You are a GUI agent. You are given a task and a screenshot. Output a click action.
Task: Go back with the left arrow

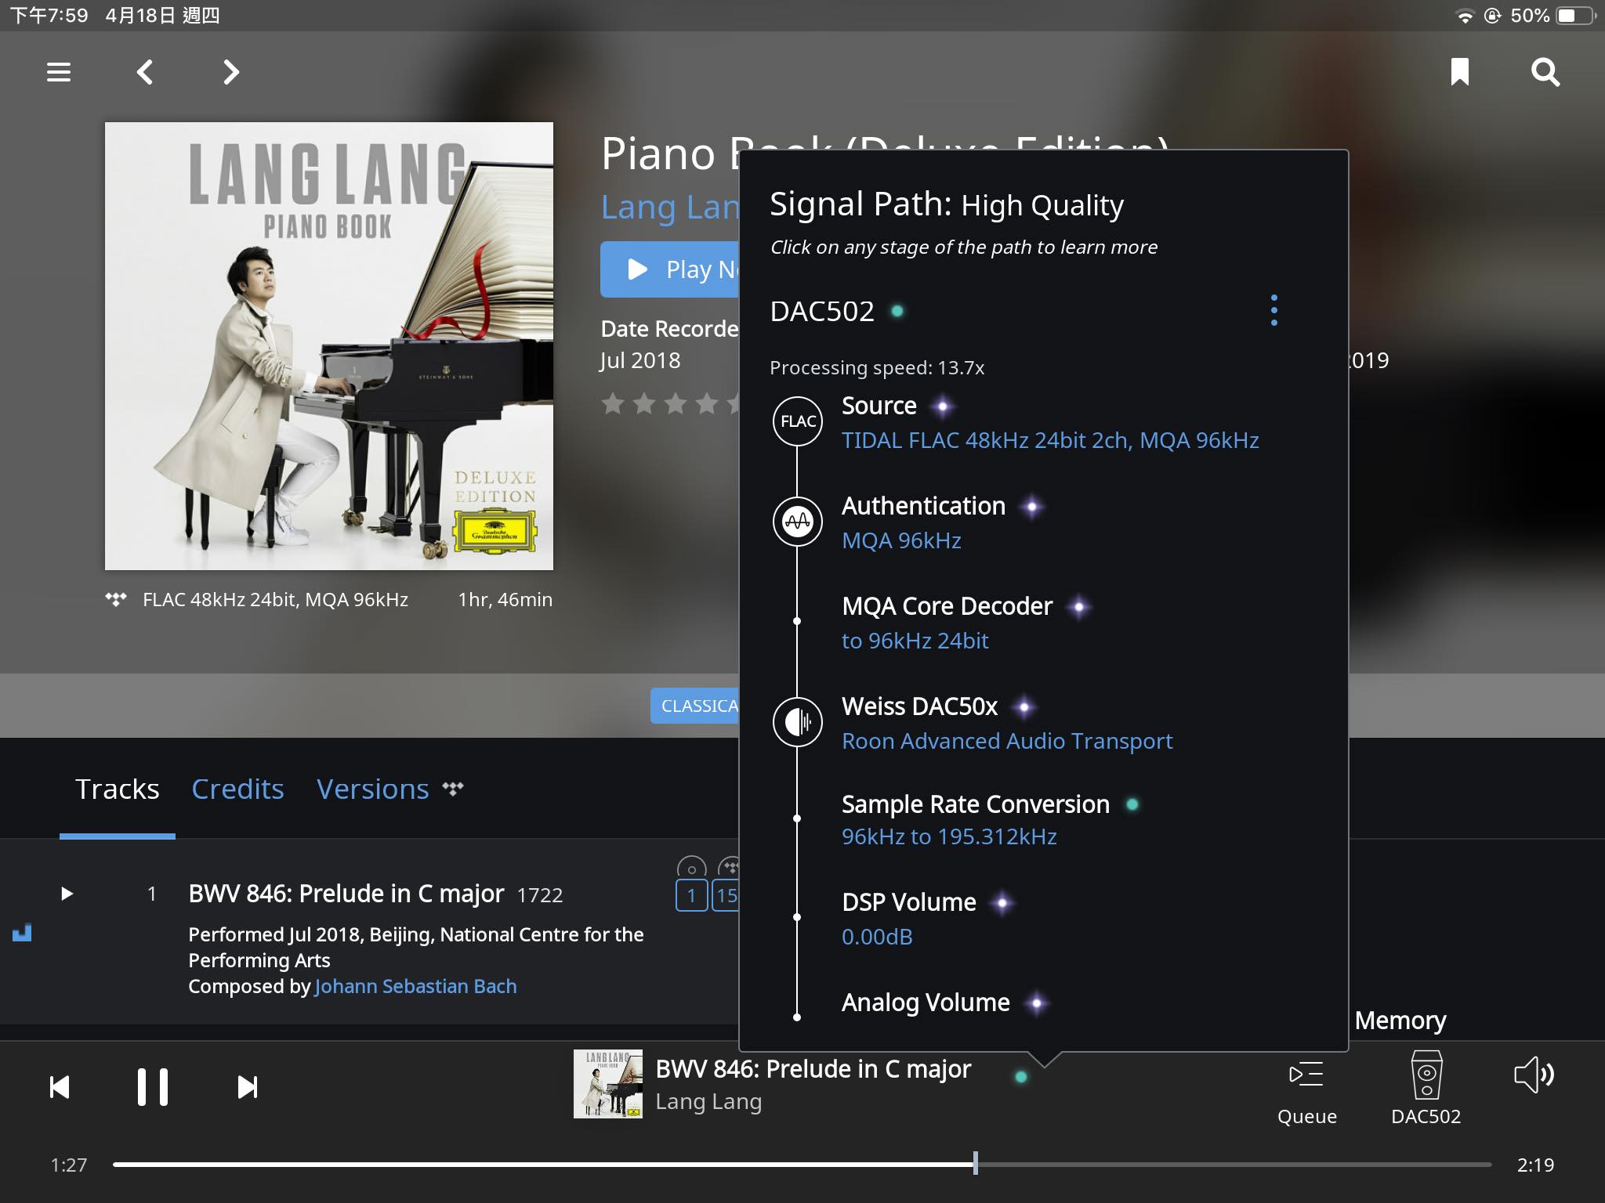145,72
